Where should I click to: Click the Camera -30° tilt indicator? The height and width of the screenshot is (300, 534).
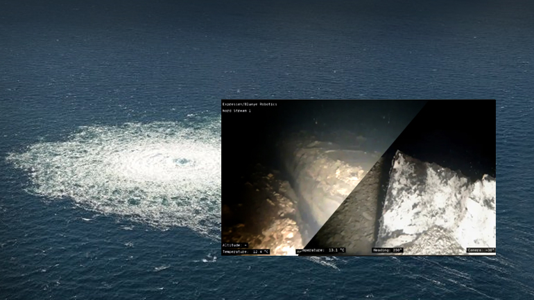(x=481, y=250)
